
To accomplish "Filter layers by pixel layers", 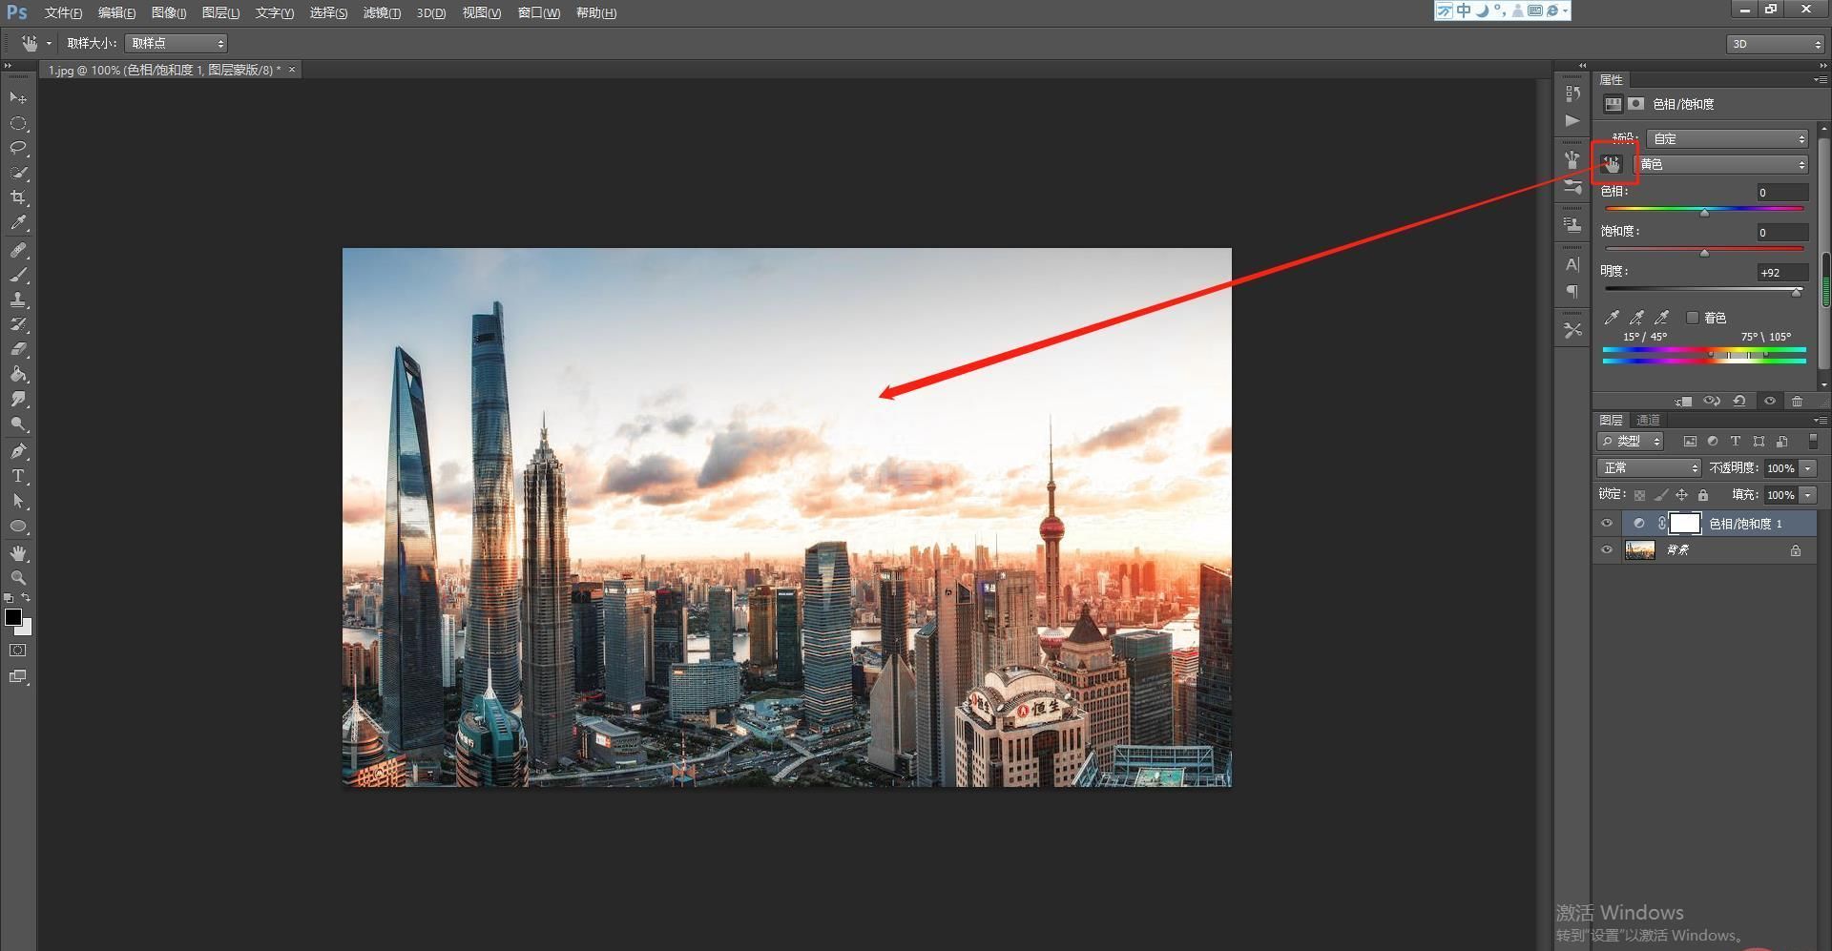I will pos(1690,442).
